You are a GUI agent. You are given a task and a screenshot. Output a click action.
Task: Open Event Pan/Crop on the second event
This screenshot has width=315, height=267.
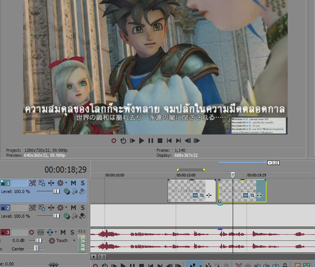252,195
